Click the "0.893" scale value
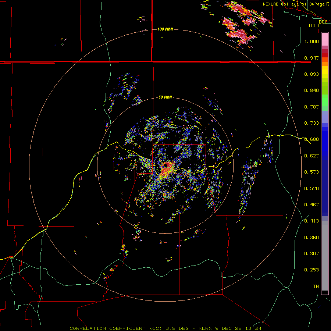Screen dimensions: 331x331 coord(312,74)
